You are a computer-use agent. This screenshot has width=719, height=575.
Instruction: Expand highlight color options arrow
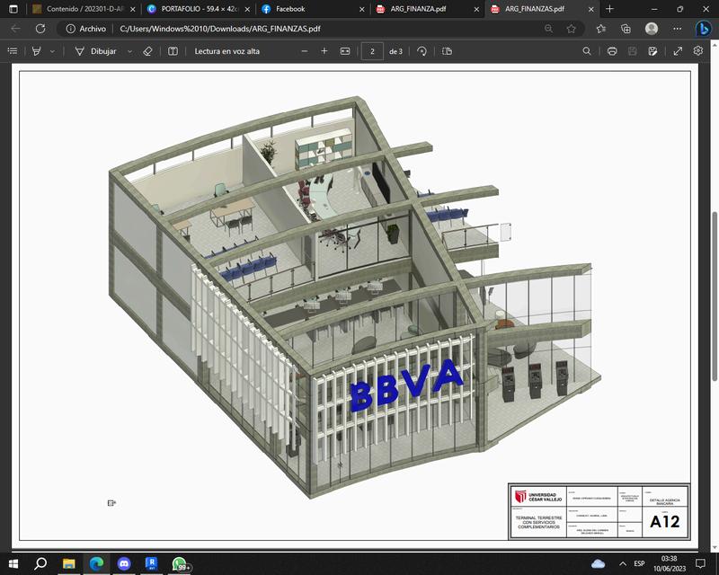point(52,51)
